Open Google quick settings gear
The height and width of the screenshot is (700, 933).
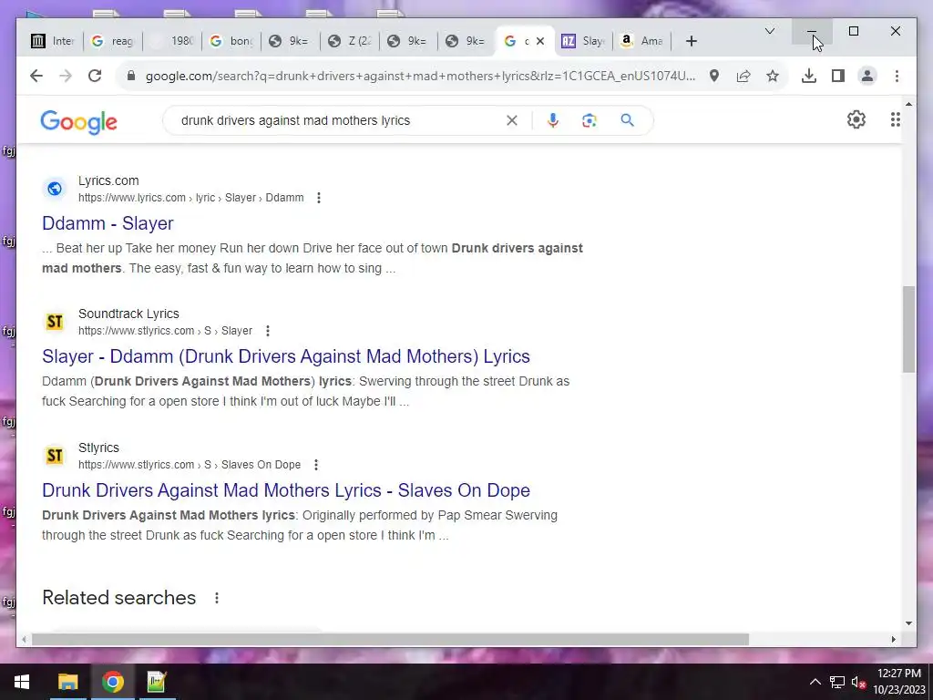coord(856,119)
